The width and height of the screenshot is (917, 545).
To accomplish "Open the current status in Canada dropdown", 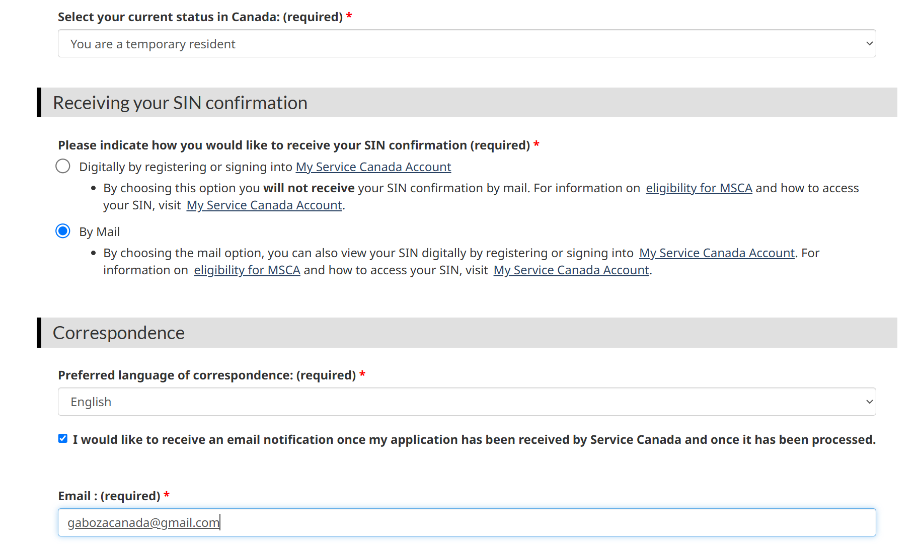I will (467, 44).
